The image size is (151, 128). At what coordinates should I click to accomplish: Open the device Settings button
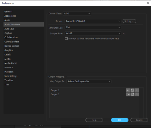(x=129, y=21)
